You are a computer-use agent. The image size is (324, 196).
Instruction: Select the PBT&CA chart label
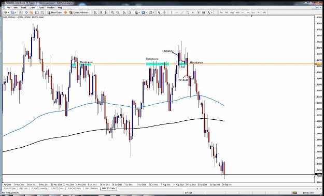(167, 51)
